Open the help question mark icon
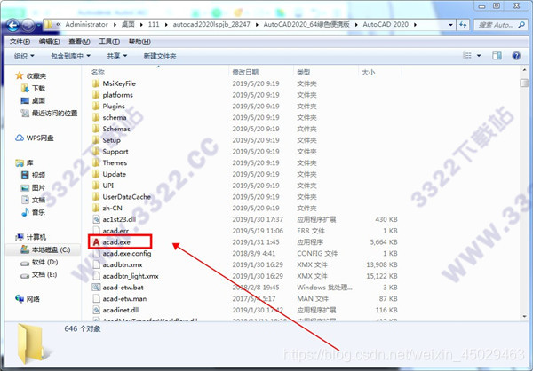 (x=516, y=56)
